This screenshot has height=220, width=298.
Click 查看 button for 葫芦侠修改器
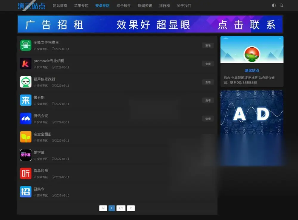tap(208, 82)
